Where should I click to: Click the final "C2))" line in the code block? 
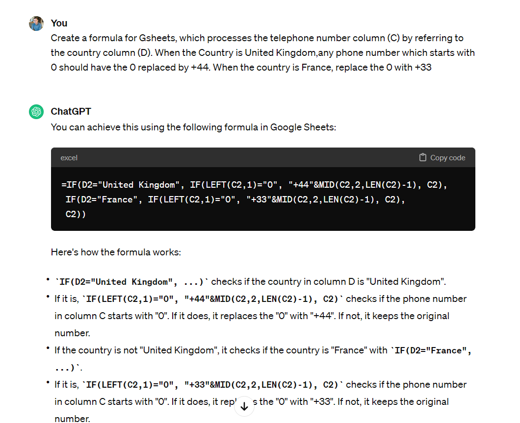[x=76, y=214]
